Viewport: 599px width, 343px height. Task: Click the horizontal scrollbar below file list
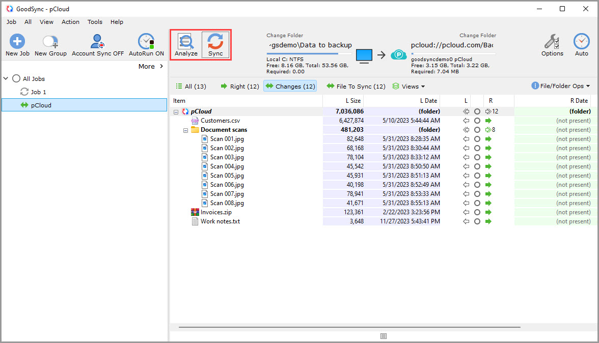(x=349, y=327)
